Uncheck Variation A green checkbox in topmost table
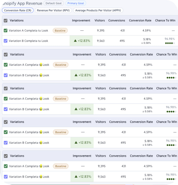 click(6, 31)
